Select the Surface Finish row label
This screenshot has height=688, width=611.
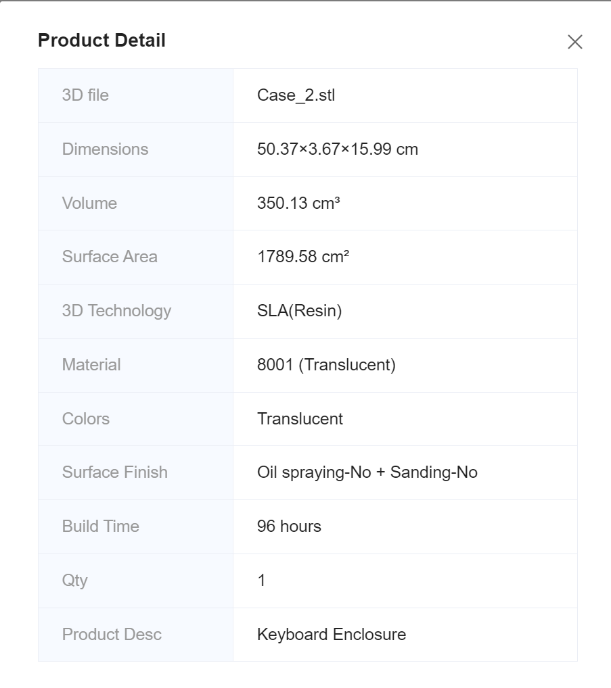[x=115, y=472]
